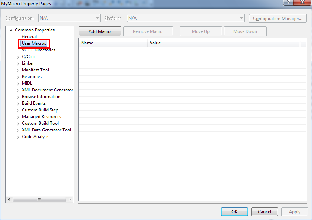Click the Add Macro button
This screenshot has height=220, width=312.
(x=100, y=31)
